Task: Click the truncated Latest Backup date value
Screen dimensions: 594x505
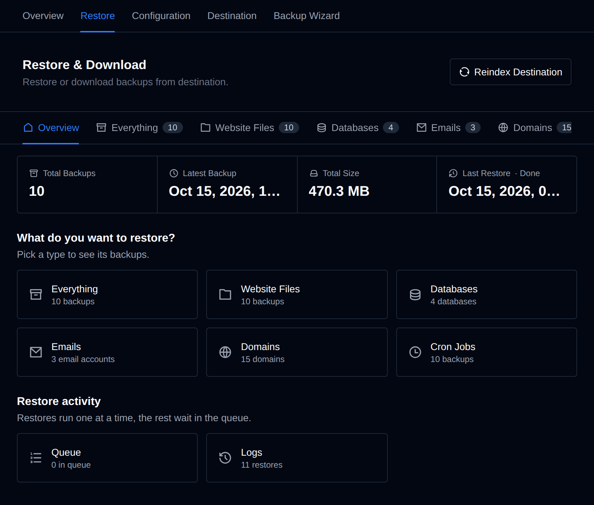Action: click(225, 191)
